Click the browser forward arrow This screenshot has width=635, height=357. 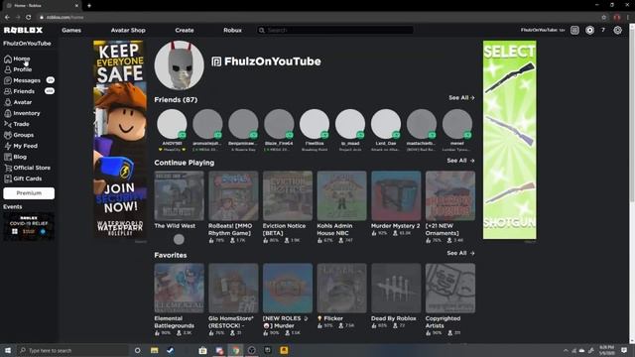pyautogui.click(x=18, y=18)
